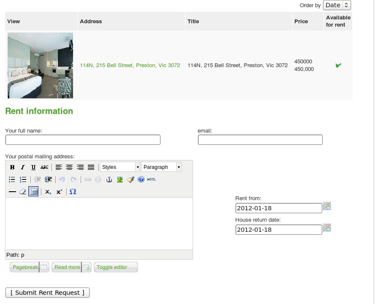Center align text
The image size is (375, 304).
pyautogui.click(x=69, y=167)
